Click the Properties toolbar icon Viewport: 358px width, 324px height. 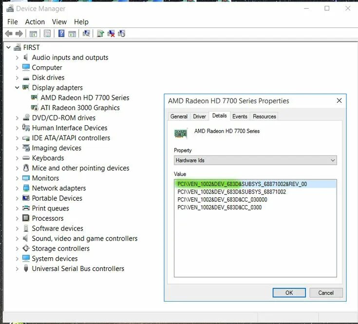click(x=47, y=34)
